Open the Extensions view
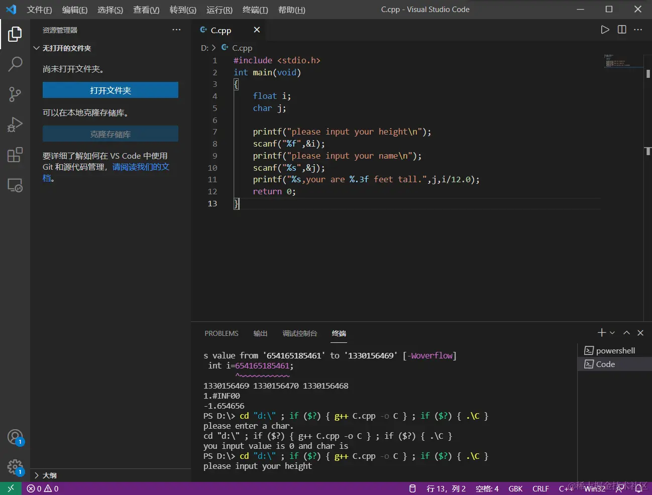Image resolution: width=652 pixels, height=495 pixels. point(15,155)
